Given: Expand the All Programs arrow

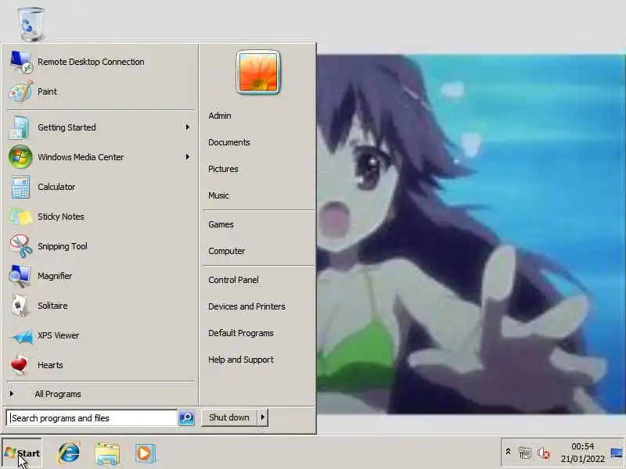Looking at the screenshot, I should coord(12,394).
